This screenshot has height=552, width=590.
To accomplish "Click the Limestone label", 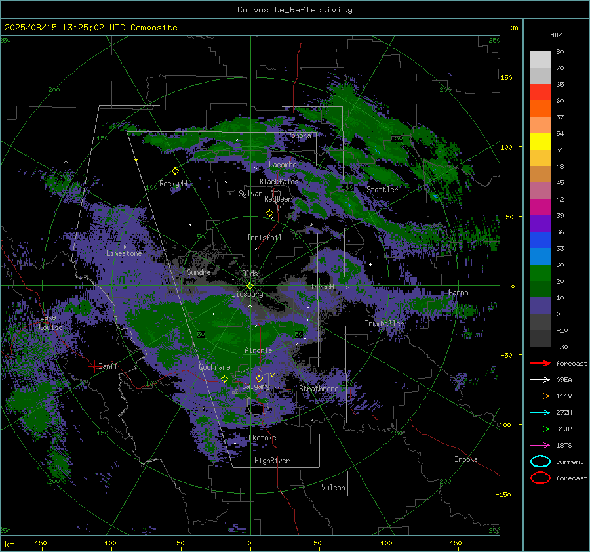I will [124, 253].
